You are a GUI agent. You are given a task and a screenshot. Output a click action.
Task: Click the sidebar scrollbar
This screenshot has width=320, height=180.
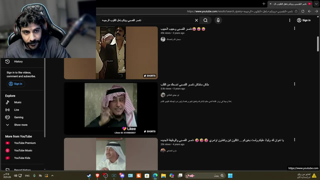pyautogui.click(x=45, y=97)
